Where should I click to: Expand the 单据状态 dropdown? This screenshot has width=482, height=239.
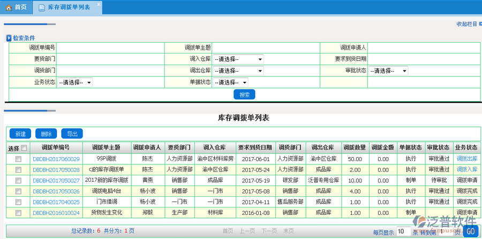[230, 82]
